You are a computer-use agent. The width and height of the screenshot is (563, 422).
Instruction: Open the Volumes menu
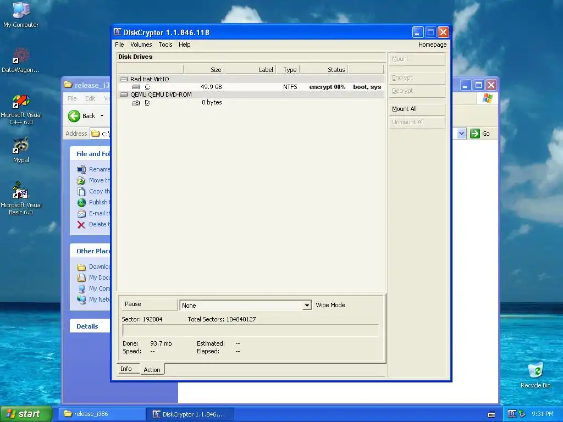141,45
